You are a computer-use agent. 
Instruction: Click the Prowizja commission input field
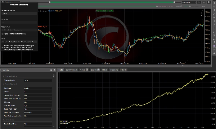coord(19,22)
